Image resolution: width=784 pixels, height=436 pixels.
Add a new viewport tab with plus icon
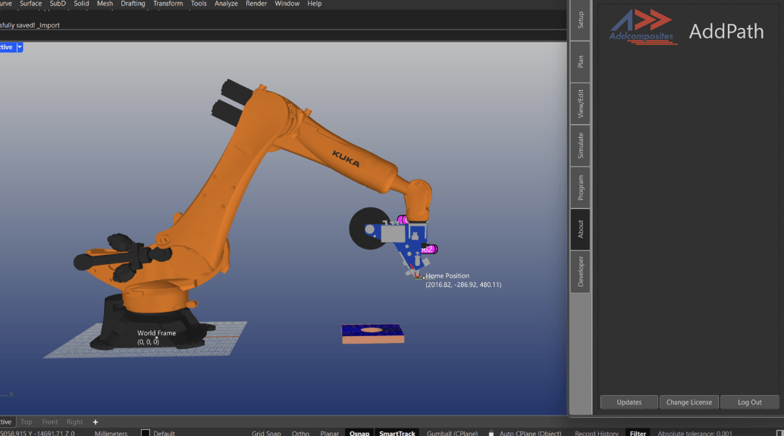coord(95,422)
